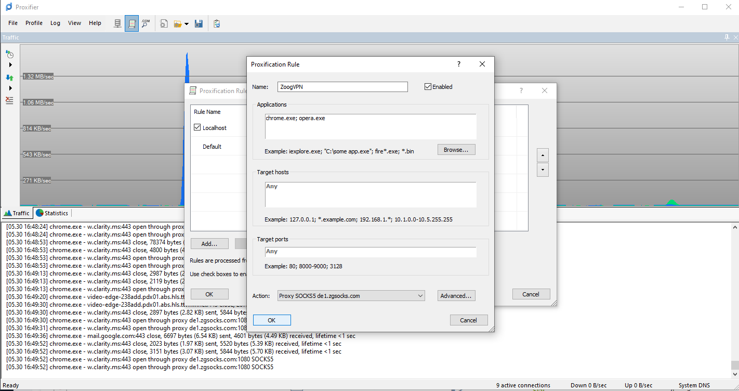Image resolution: width=739 pixels, height=391 pixels.
Task: Open the Action proxy dropdown
Action: (x=351, y=296)
